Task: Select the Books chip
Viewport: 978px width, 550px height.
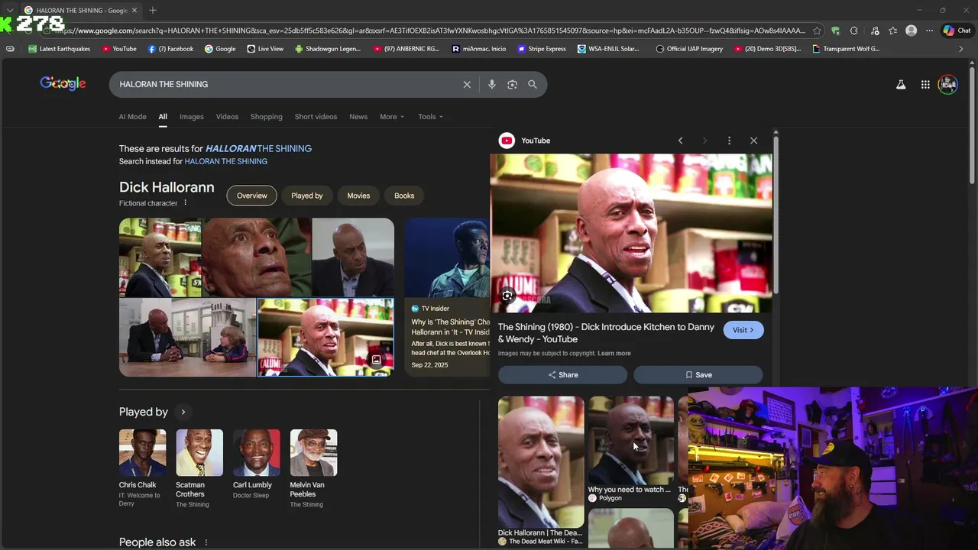Action: (404, 196)
